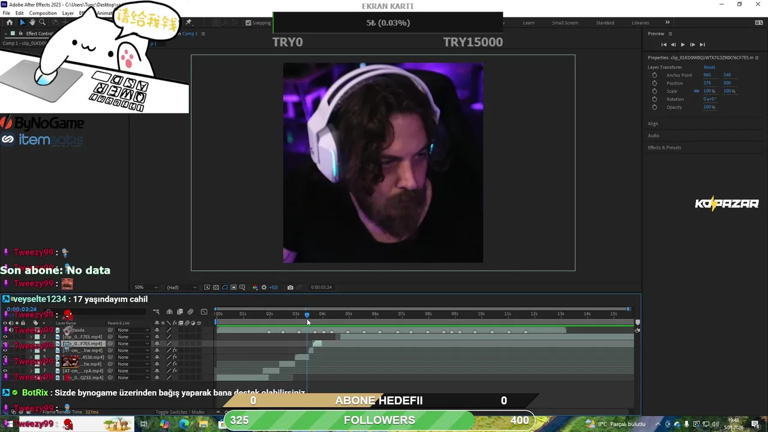
Task: Open the Layer menu
Action: point(68,13)
